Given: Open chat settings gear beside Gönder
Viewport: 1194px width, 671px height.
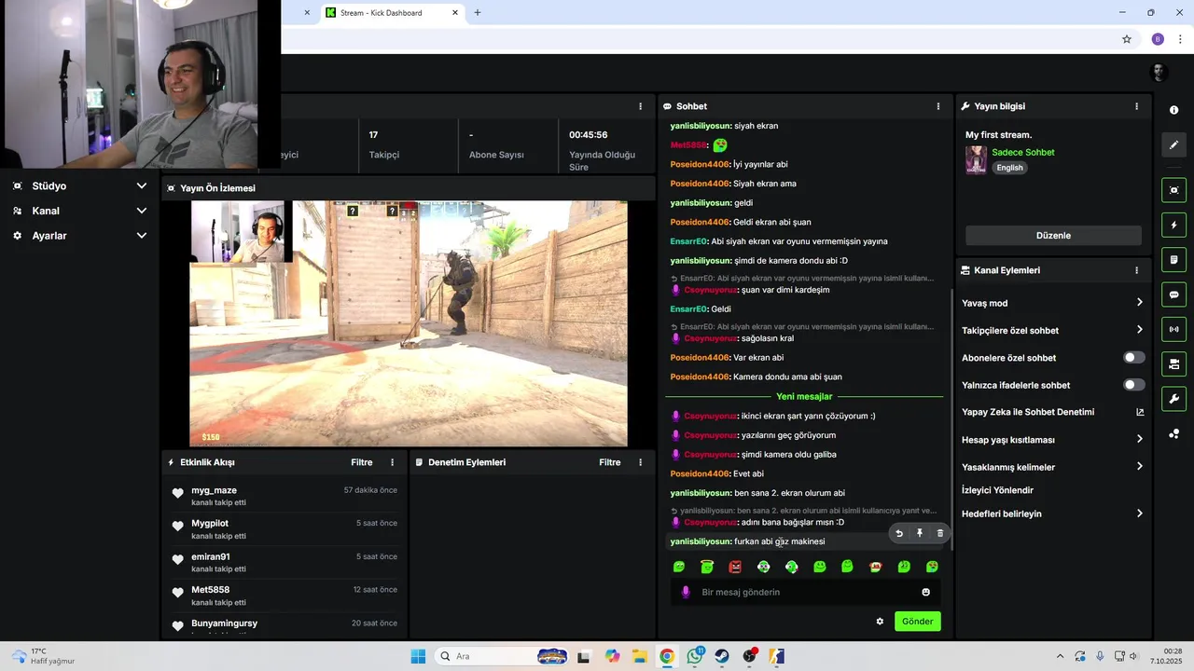Looking at the screenshot, I should click(880, 622).
